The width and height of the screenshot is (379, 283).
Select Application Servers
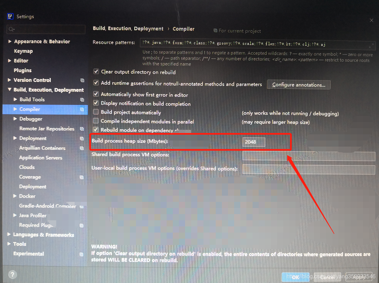click(41, 158)
